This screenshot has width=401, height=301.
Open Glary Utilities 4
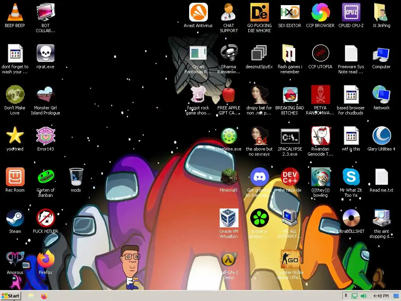[x=381, y=136]
